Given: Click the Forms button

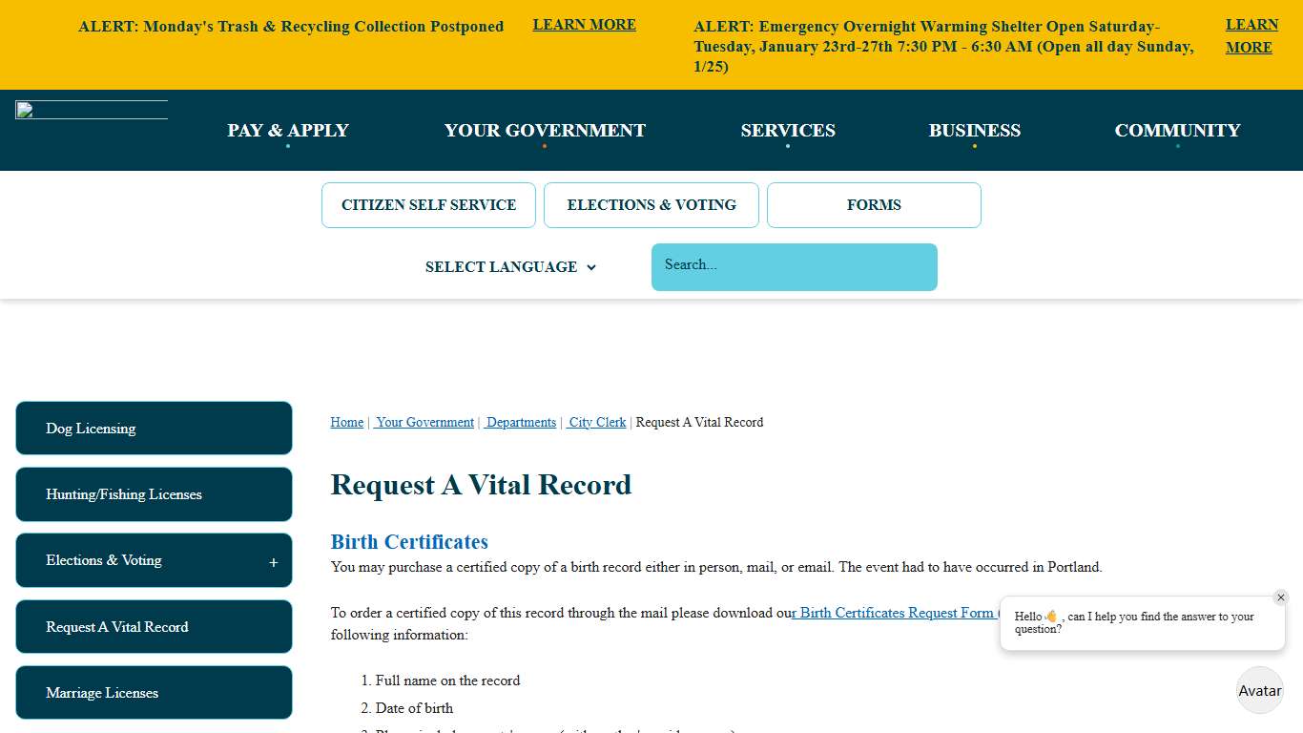Looking at the screenshot, I should point(873,204).
